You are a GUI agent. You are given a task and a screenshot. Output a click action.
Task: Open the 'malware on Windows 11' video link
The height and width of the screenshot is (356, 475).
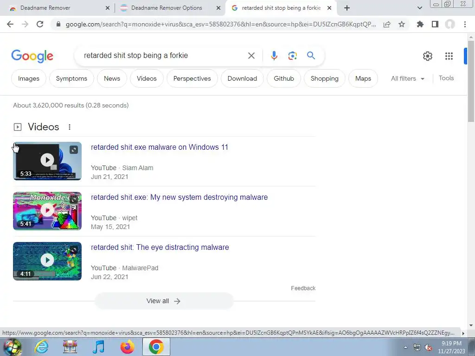(160, 147)
